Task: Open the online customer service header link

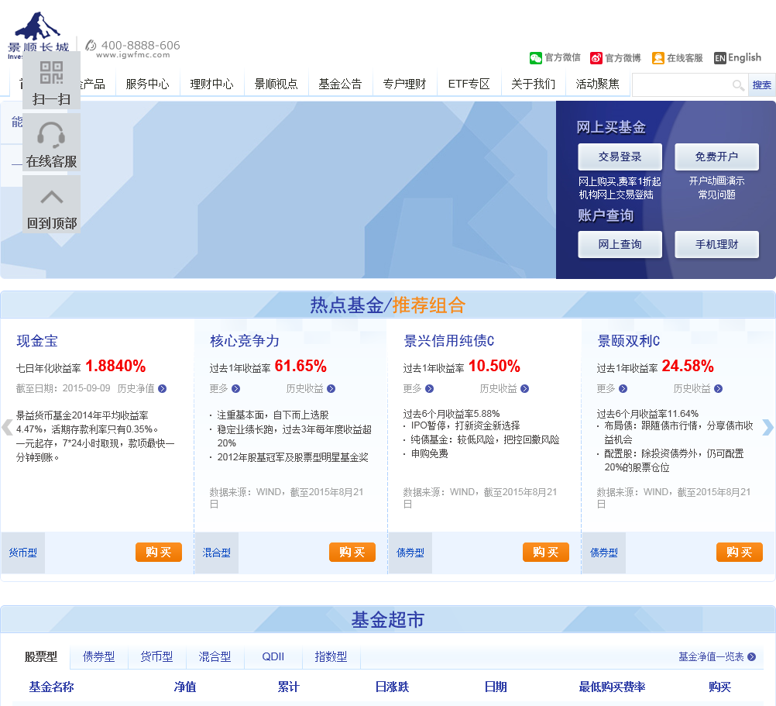Action: pos(678,58)
